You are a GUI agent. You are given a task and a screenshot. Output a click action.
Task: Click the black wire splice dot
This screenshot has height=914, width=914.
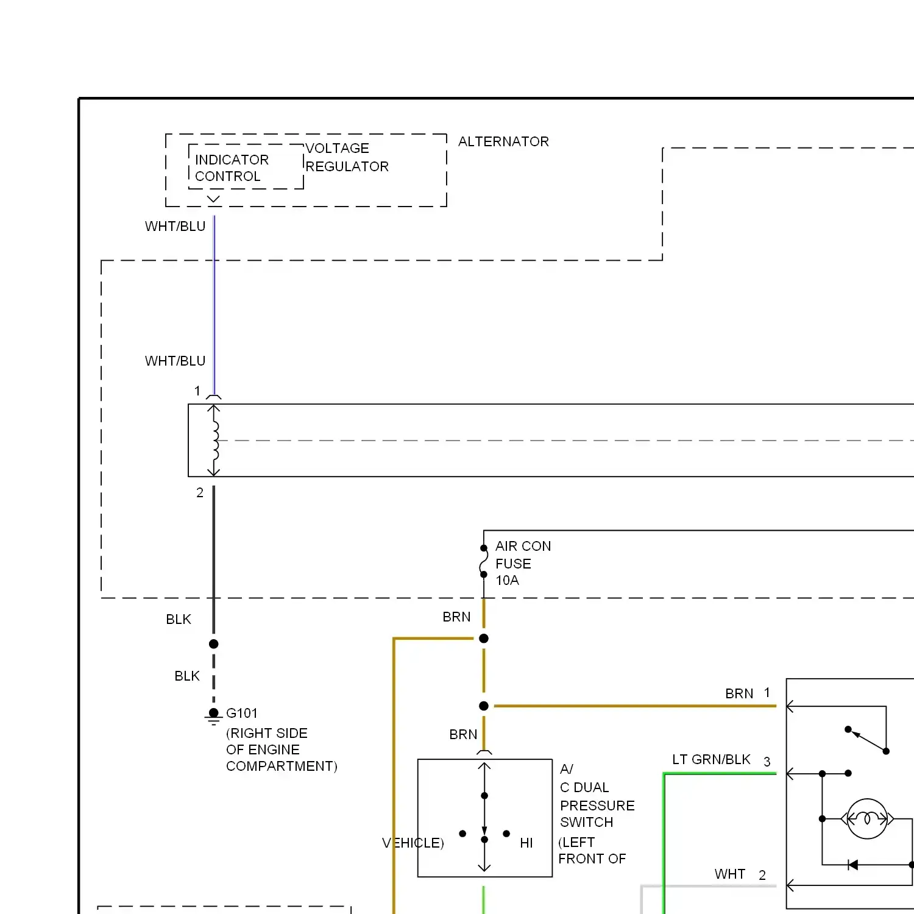pos(214,644)
